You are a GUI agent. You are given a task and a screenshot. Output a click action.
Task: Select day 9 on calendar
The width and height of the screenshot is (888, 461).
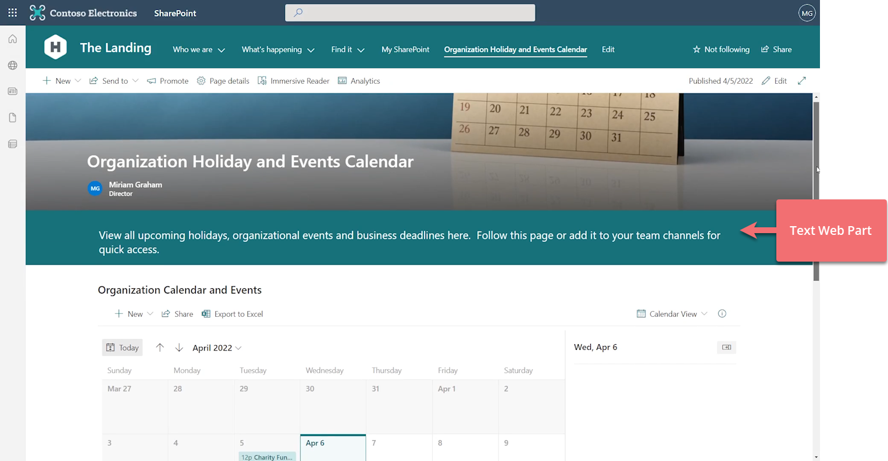coord(532,448)
